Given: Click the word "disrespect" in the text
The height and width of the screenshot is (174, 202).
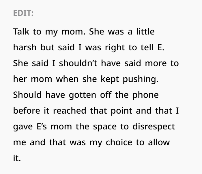Looking at the screenshot, I should 154,127.
